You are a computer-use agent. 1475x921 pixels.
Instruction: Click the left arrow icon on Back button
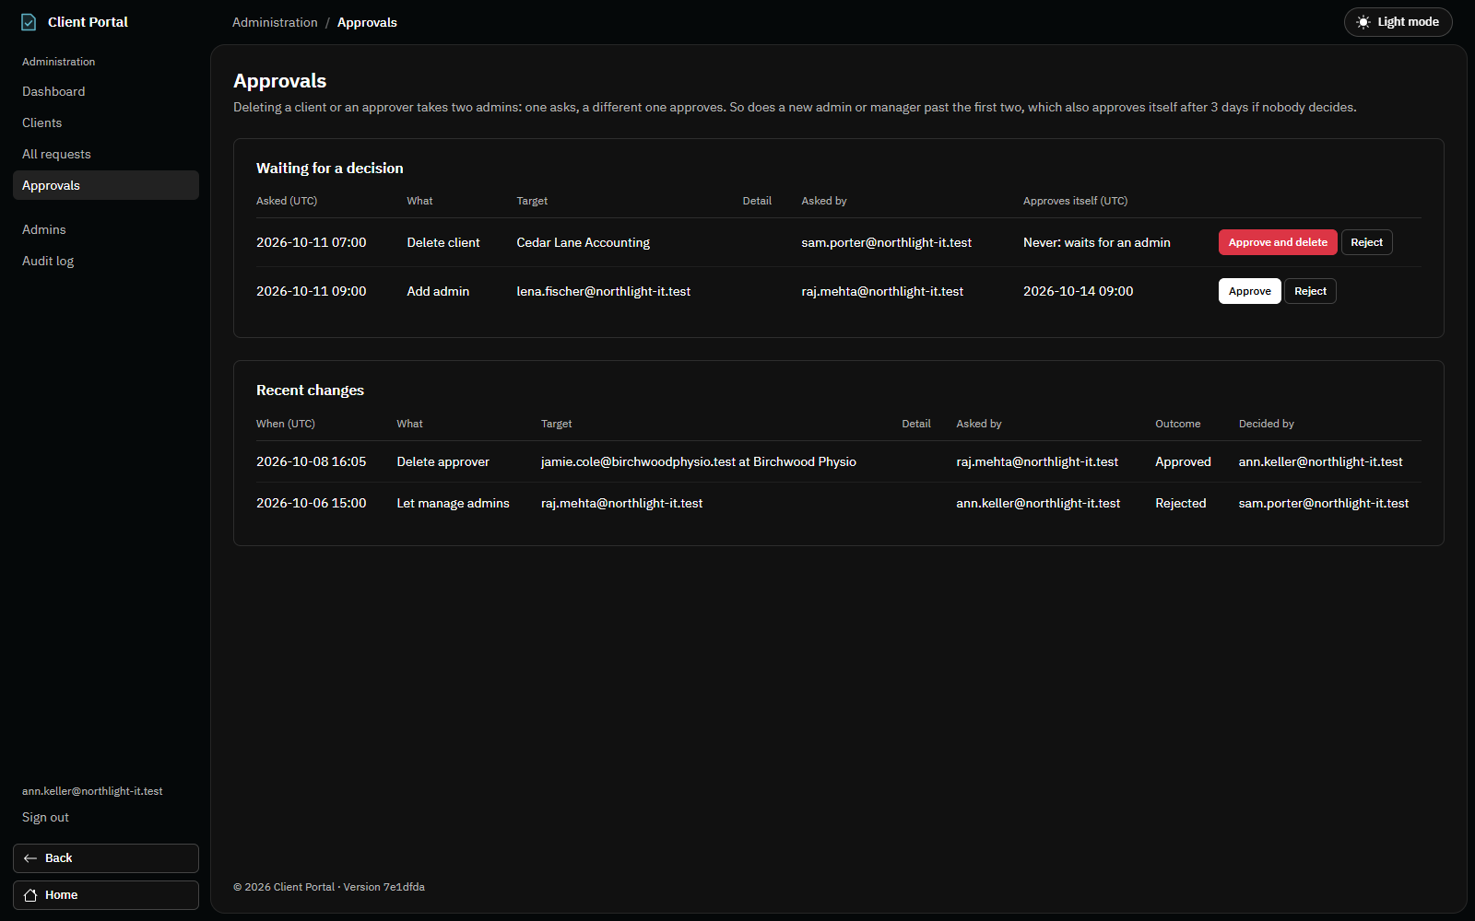pos(30,858)
